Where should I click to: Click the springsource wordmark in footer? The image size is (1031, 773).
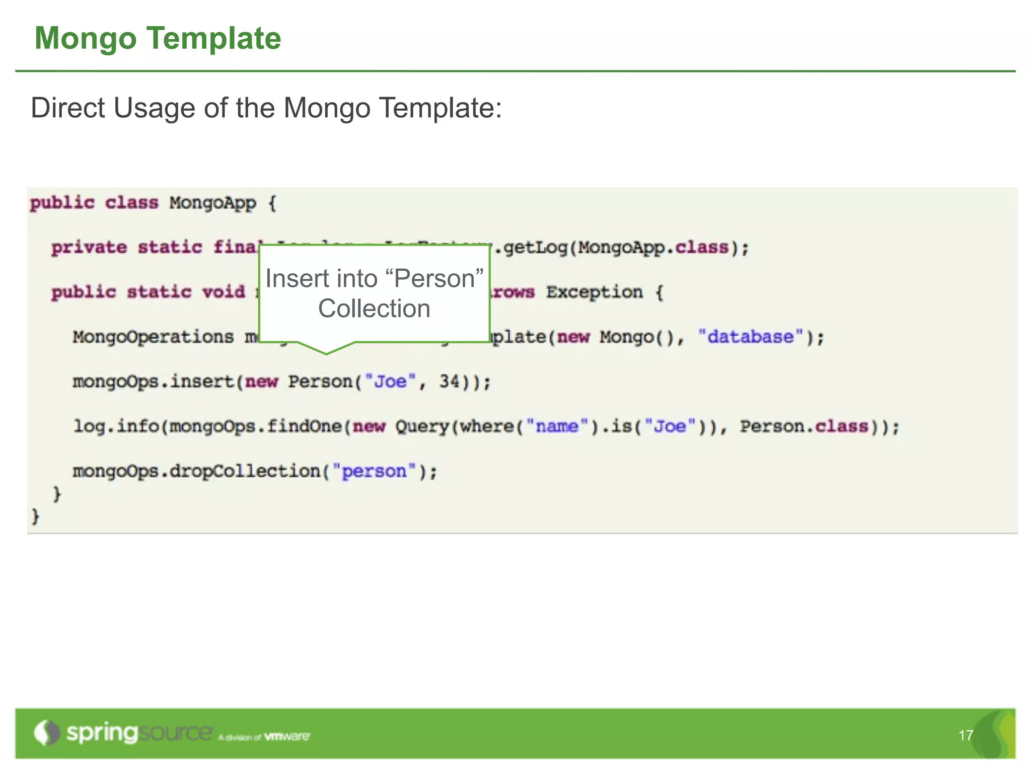click(x=139, y=732)
